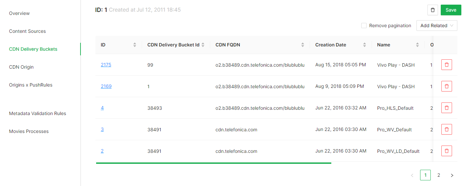Switch to CDN Origin menu item
Image resolution: width=469 pixels, height=186 pixels.
21,67
